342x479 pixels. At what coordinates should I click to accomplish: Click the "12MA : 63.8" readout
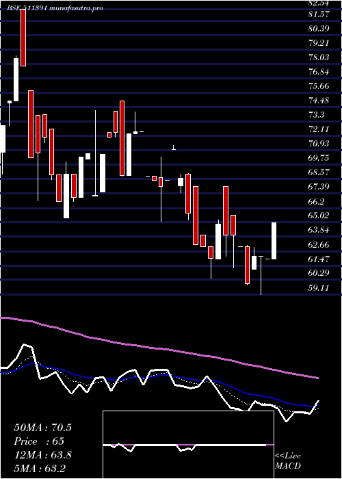[x=42, y=455]
